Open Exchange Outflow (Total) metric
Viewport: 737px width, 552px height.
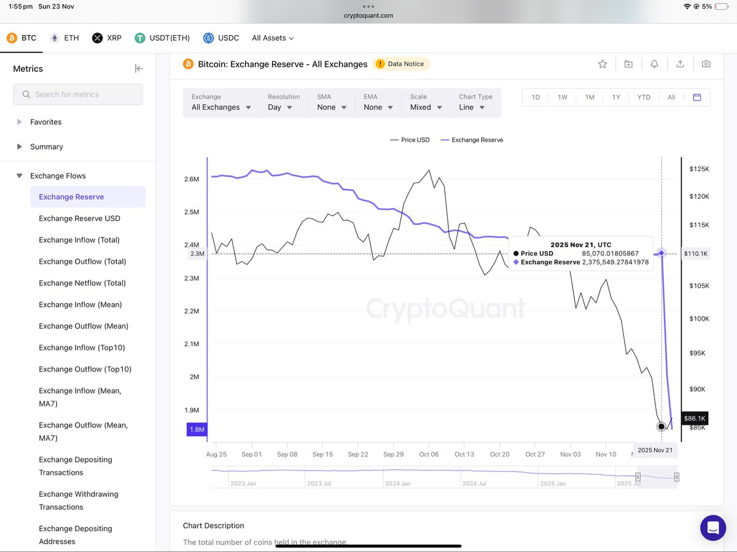82,261
